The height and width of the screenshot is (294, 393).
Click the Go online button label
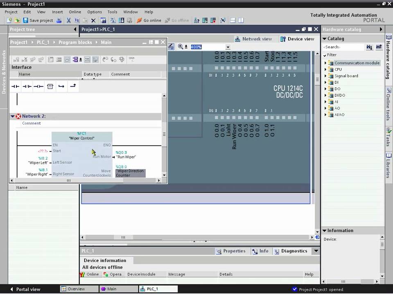click(x=152, y=20)
